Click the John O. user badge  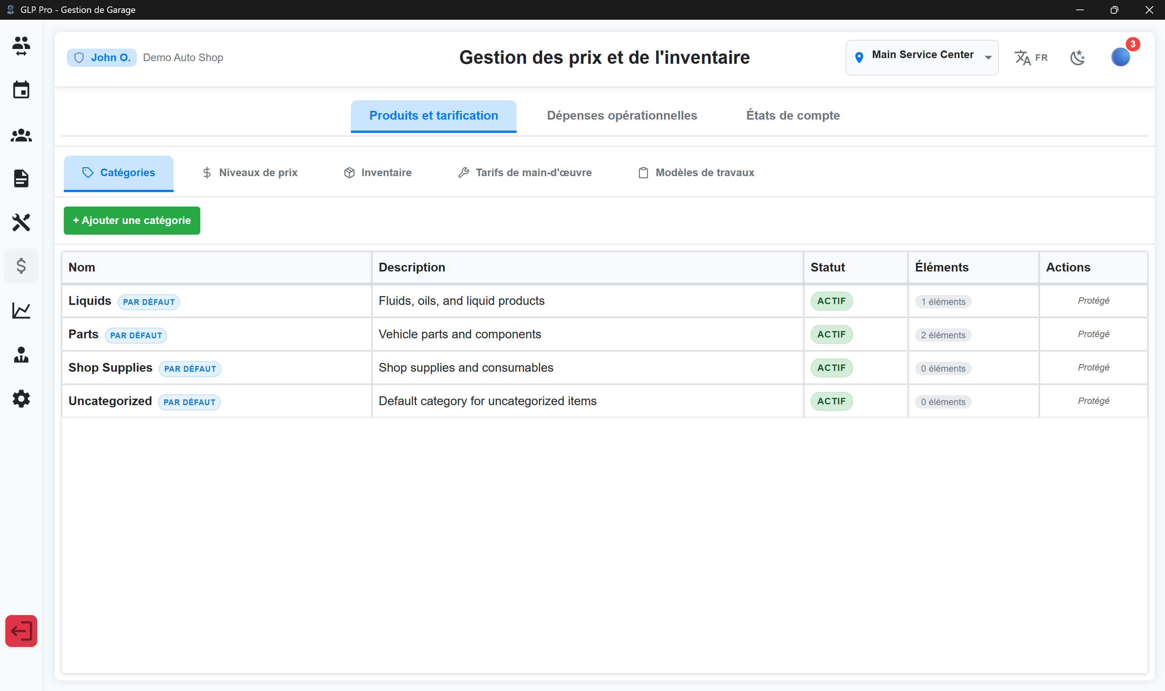[101, 58]
